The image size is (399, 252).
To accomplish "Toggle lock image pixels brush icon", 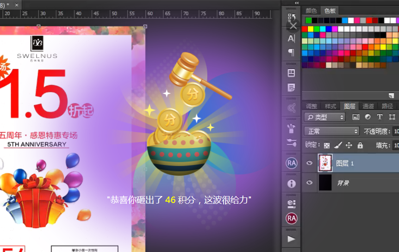I will click(x=338, y=145).
